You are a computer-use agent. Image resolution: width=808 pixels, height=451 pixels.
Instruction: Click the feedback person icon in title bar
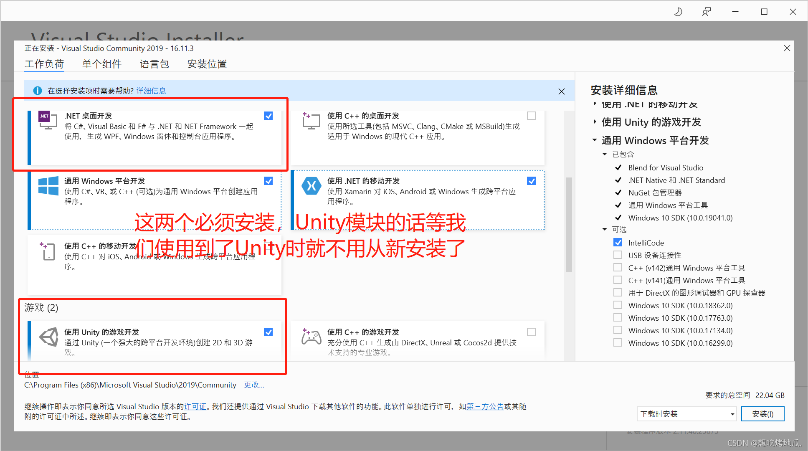click(x=707, y=12)
